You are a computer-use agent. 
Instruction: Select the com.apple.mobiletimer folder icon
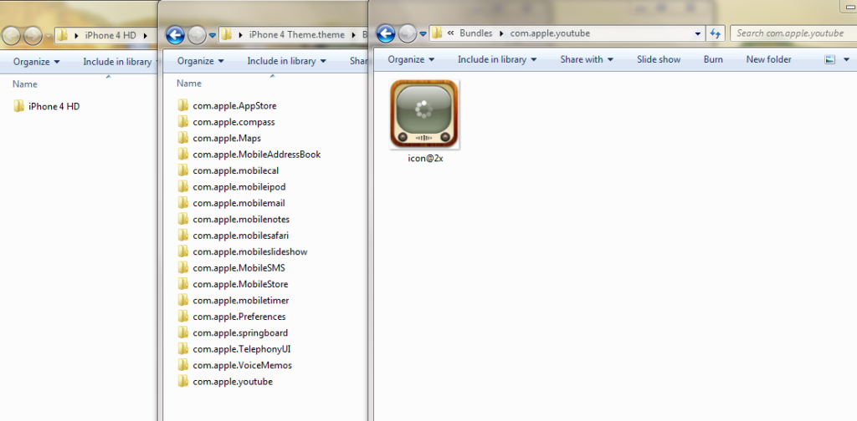(183, 300)
